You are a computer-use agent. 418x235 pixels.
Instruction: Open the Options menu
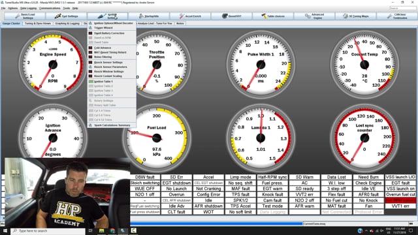click(12, 8)
